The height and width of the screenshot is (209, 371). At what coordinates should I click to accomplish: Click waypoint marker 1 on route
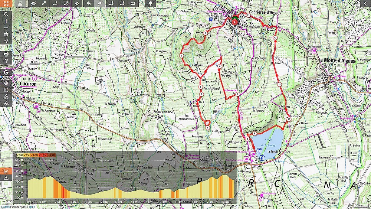click(206, 33)
